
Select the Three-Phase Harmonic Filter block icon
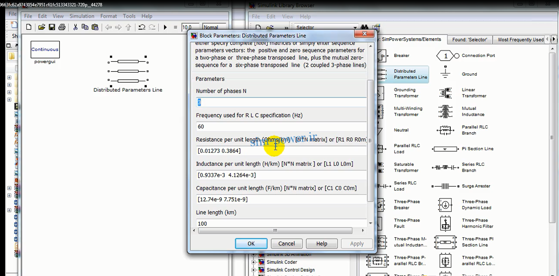click(445, 223)
